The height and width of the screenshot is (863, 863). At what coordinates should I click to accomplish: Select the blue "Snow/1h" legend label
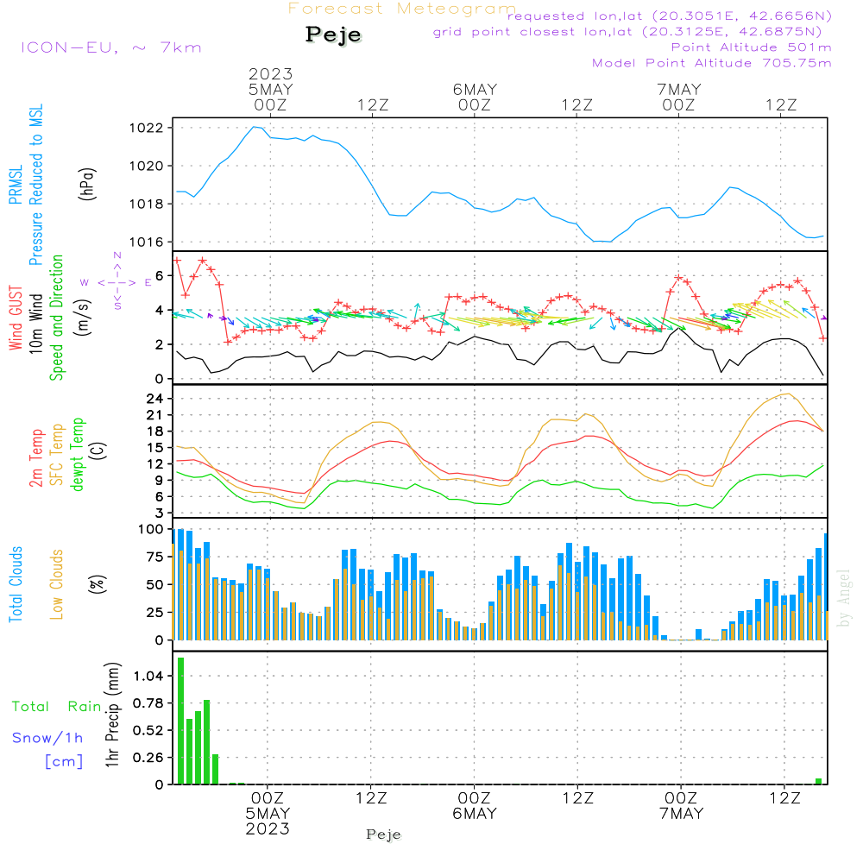[47, 738]
